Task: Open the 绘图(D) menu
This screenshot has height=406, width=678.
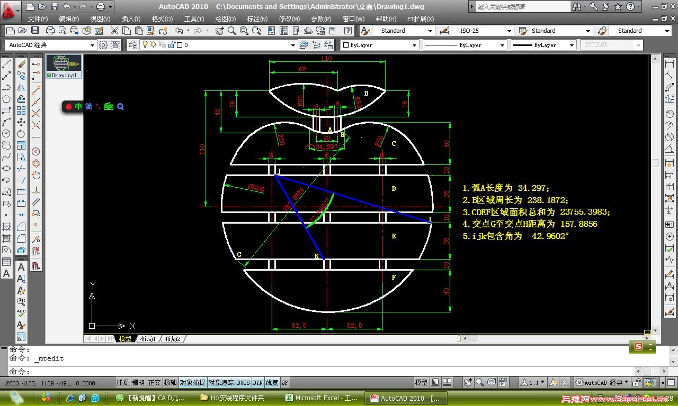Action: (226, 19)
